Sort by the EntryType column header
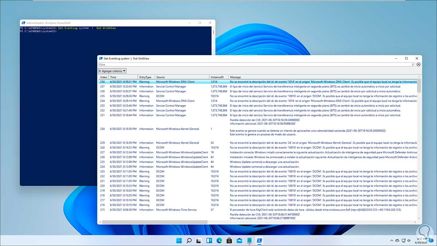Image resolution: width=437 pixels, height=246 pixels. click(x=146, y=77)
